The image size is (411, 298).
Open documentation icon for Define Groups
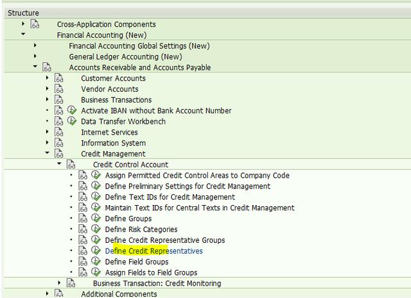(x=83, y=219)
